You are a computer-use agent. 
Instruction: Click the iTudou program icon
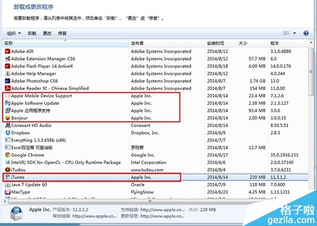pyautogui.click(x=7, y=170)
